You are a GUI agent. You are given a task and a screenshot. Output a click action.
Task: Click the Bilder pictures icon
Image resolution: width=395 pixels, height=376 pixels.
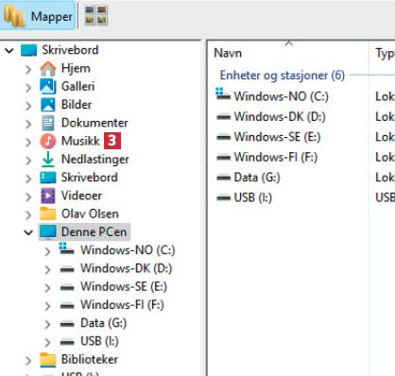(x=48, y=105)
